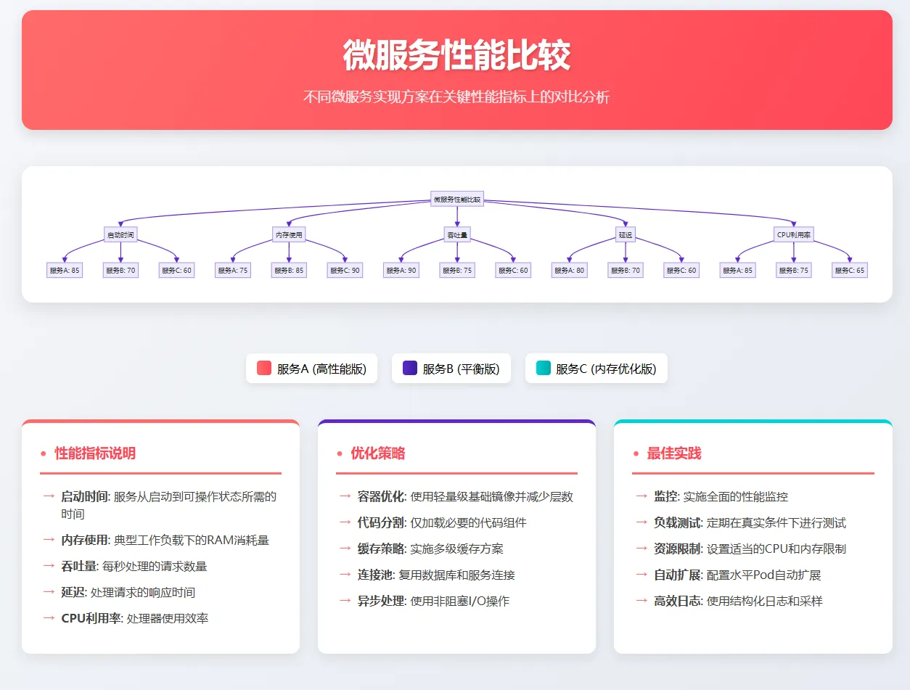The height and width of the screenshot is (690, 910).
Task: Collapse the 延迟 branch node
Action: (x=625, y=234)
